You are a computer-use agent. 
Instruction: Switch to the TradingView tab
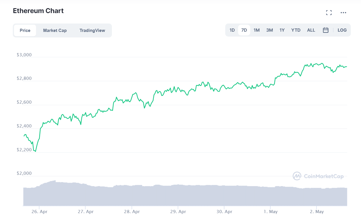click(92, 30)
